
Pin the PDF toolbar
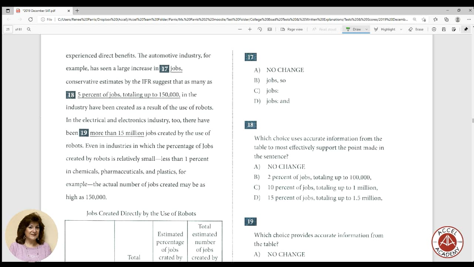(x=466, y=29)
